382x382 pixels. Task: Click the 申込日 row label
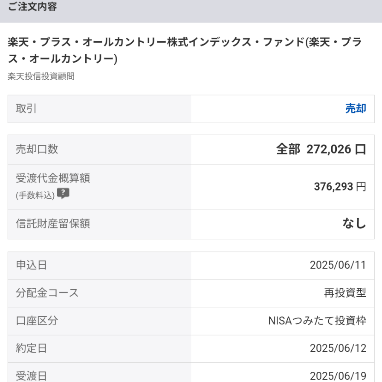(32, 265)
